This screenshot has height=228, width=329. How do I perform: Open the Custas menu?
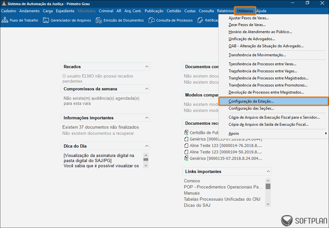(190, 11)
